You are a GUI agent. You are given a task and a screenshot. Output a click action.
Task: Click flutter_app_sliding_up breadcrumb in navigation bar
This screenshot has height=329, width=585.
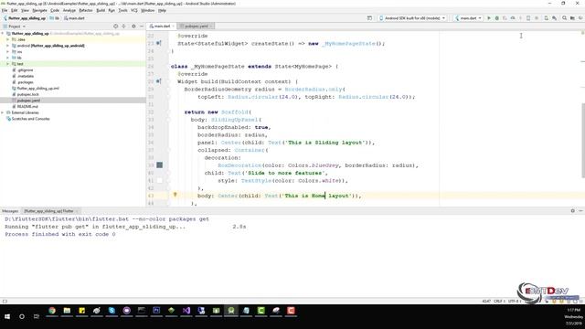click(25, 18)
